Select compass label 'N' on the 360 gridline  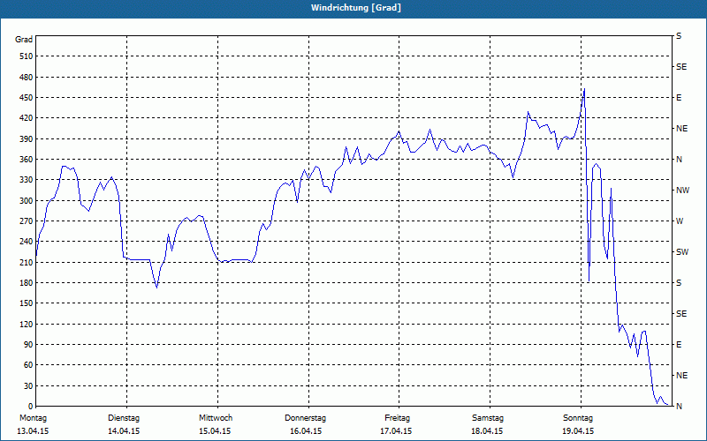(679, 160)
